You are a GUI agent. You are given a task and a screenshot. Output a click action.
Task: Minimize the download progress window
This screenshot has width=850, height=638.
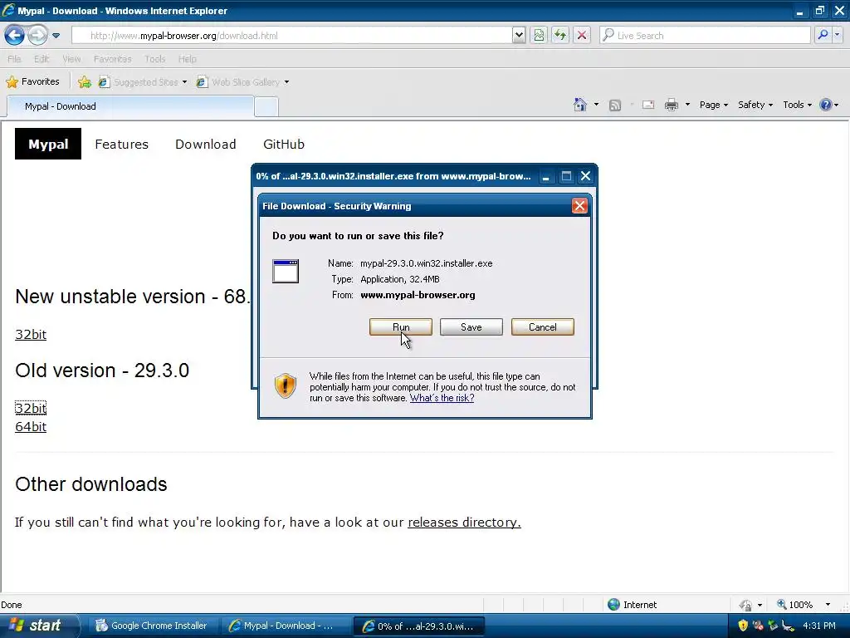point(546,176)
